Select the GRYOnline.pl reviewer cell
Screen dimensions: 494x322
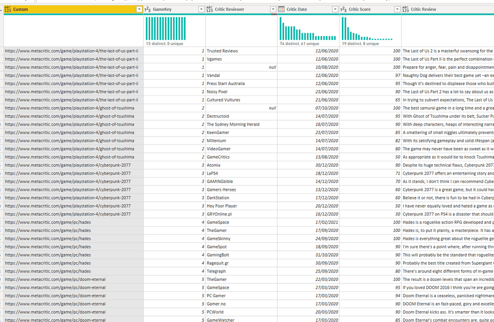click(242, 214)
